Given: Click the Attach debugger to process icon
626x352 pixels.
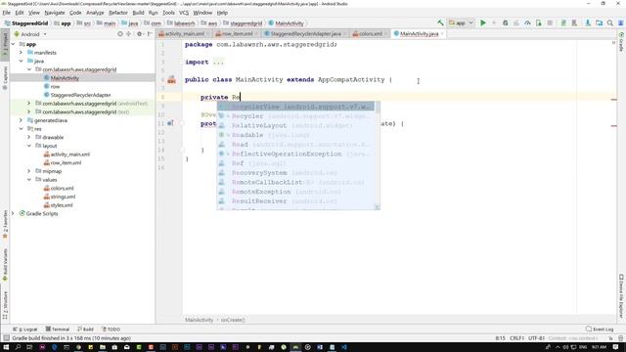Looking at the screenshot, I should click(539, 23).
